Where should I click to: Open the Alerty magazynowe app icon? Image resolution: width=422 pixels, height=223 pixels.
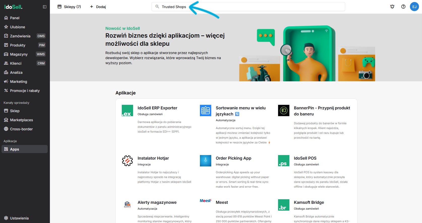(127, 205)
